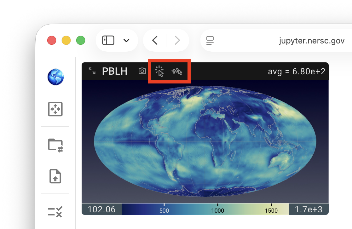This screenshot has height=229, width=352.
Task: Click the reset view four-arrows icon
Action: pyautogui.click(x=55, y=109)
